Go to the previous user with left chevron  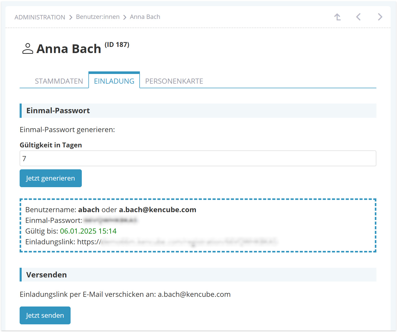358,17
